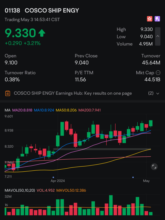
Task: Tap the High value at top right
Action: [x=147, y=29]
